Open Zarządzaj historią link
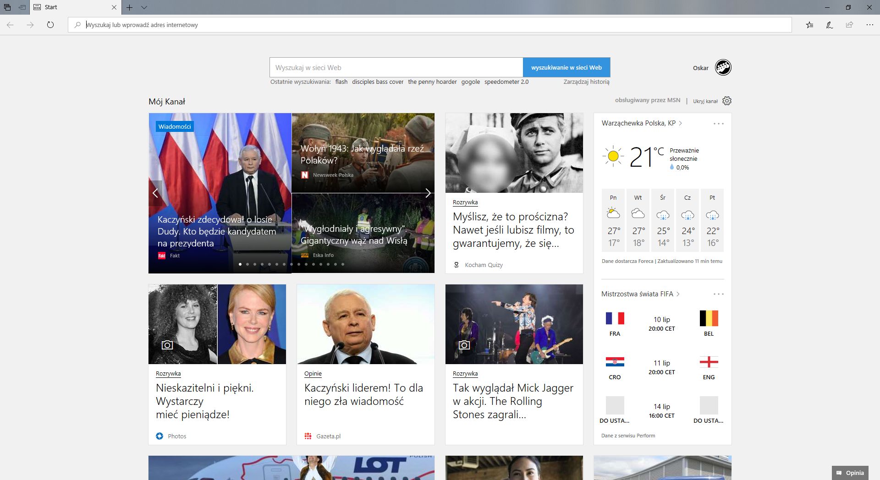This screenshot has width=880, height=480. point(586,82)
